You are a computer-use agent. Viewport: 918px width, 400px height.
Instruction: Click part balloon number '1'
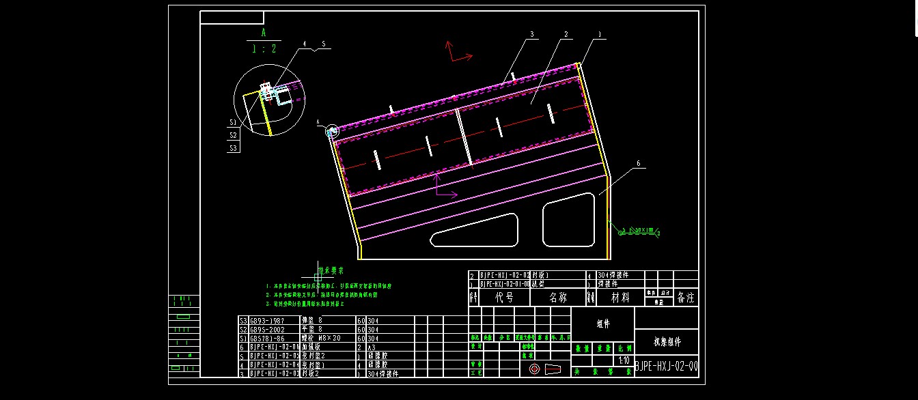600,33
